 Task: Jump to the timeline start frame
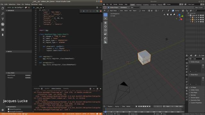tap(139, 106)
